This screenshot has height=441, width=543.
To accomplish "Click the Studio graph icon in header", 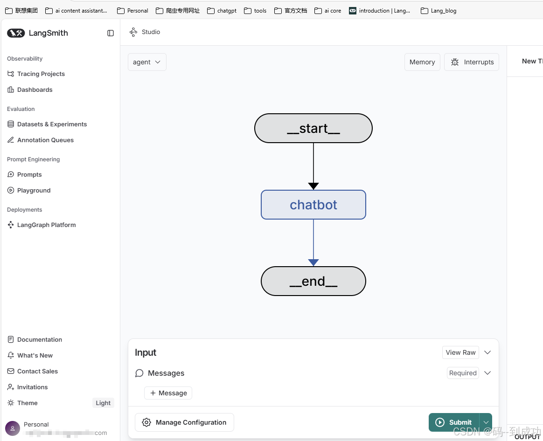I will coord(133,32).
